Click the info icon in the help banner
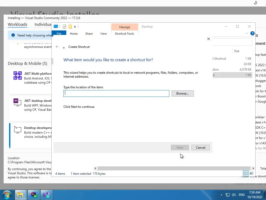 pyautogui.click(x=13, y=35)
